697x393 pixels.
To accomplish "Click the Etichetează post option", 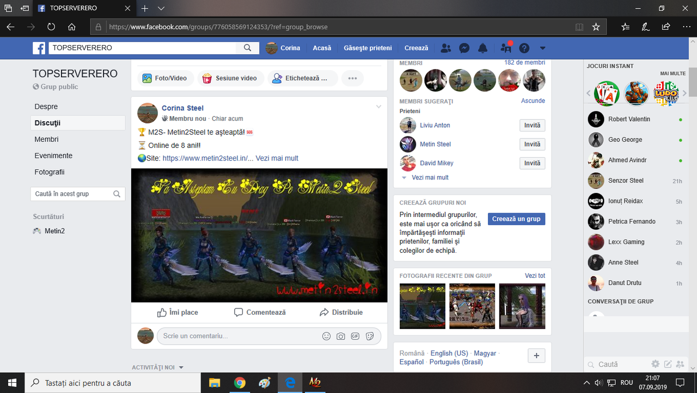I will coord(301,78).
